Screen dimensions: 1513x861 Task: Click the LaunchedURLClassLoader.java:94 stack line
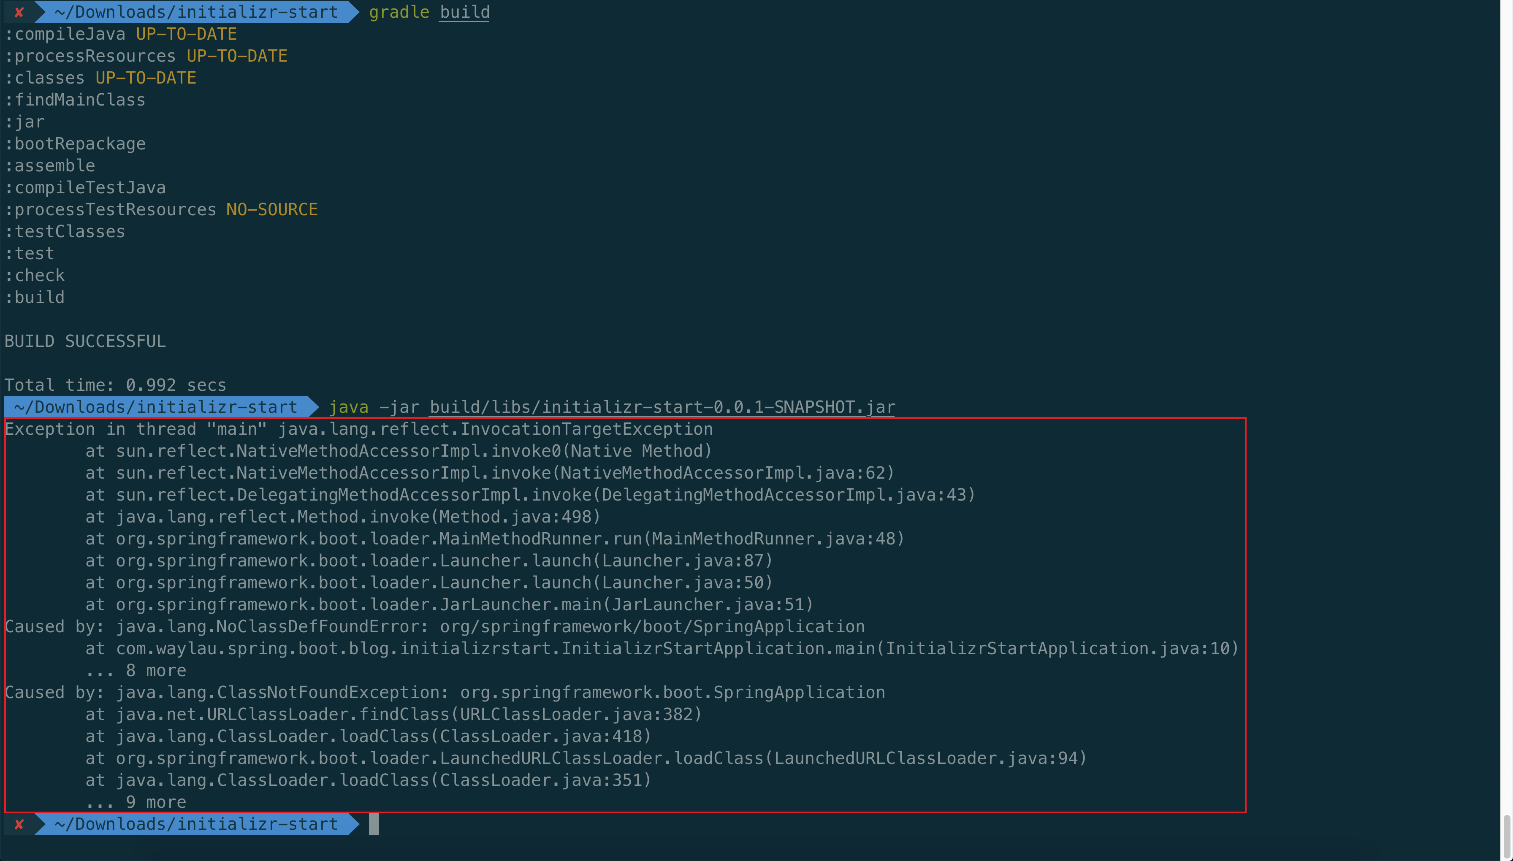(586, 758)
